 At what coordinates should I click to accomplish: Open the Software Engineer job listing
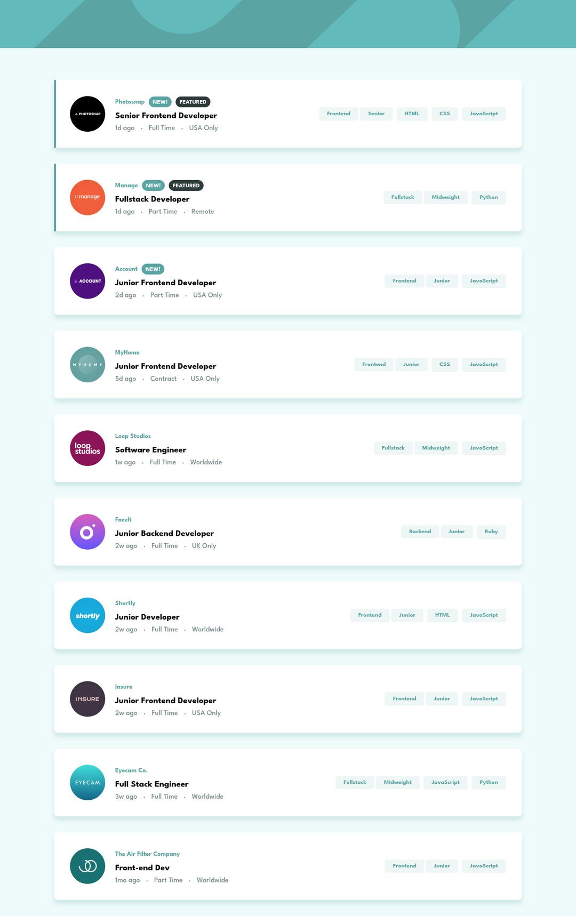[x=150, y=450]
